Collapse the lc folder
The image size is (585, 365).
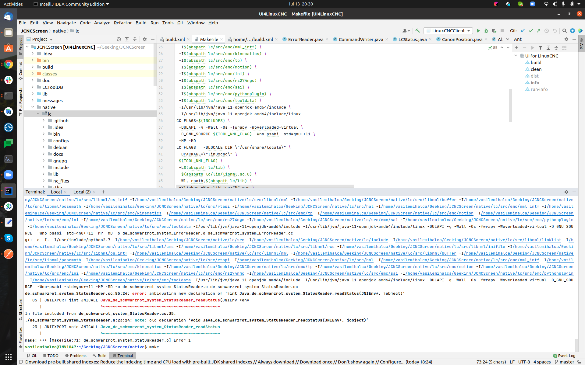pyautogui.click(x=38, y=114)
